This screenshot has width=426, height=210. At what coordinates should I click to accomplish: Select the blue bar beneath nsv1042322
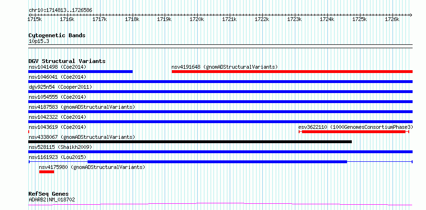(220, 122)
